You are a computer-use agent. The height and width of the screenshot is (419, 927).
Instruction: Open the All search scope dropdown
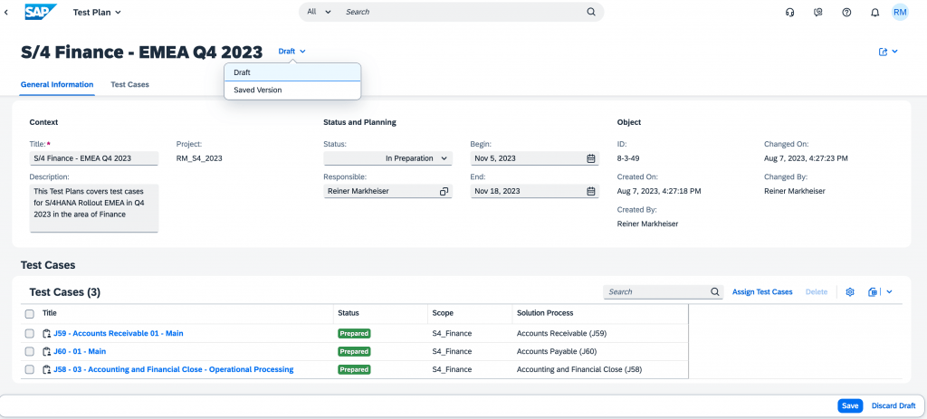pyautogui.click(x=320, y=12)
